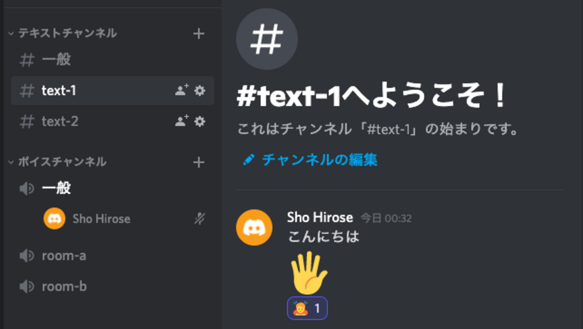The height and width of the screenshot is (329, 583).
Task: Open the text-1 channel settings gear
Action: pos(199,91)
